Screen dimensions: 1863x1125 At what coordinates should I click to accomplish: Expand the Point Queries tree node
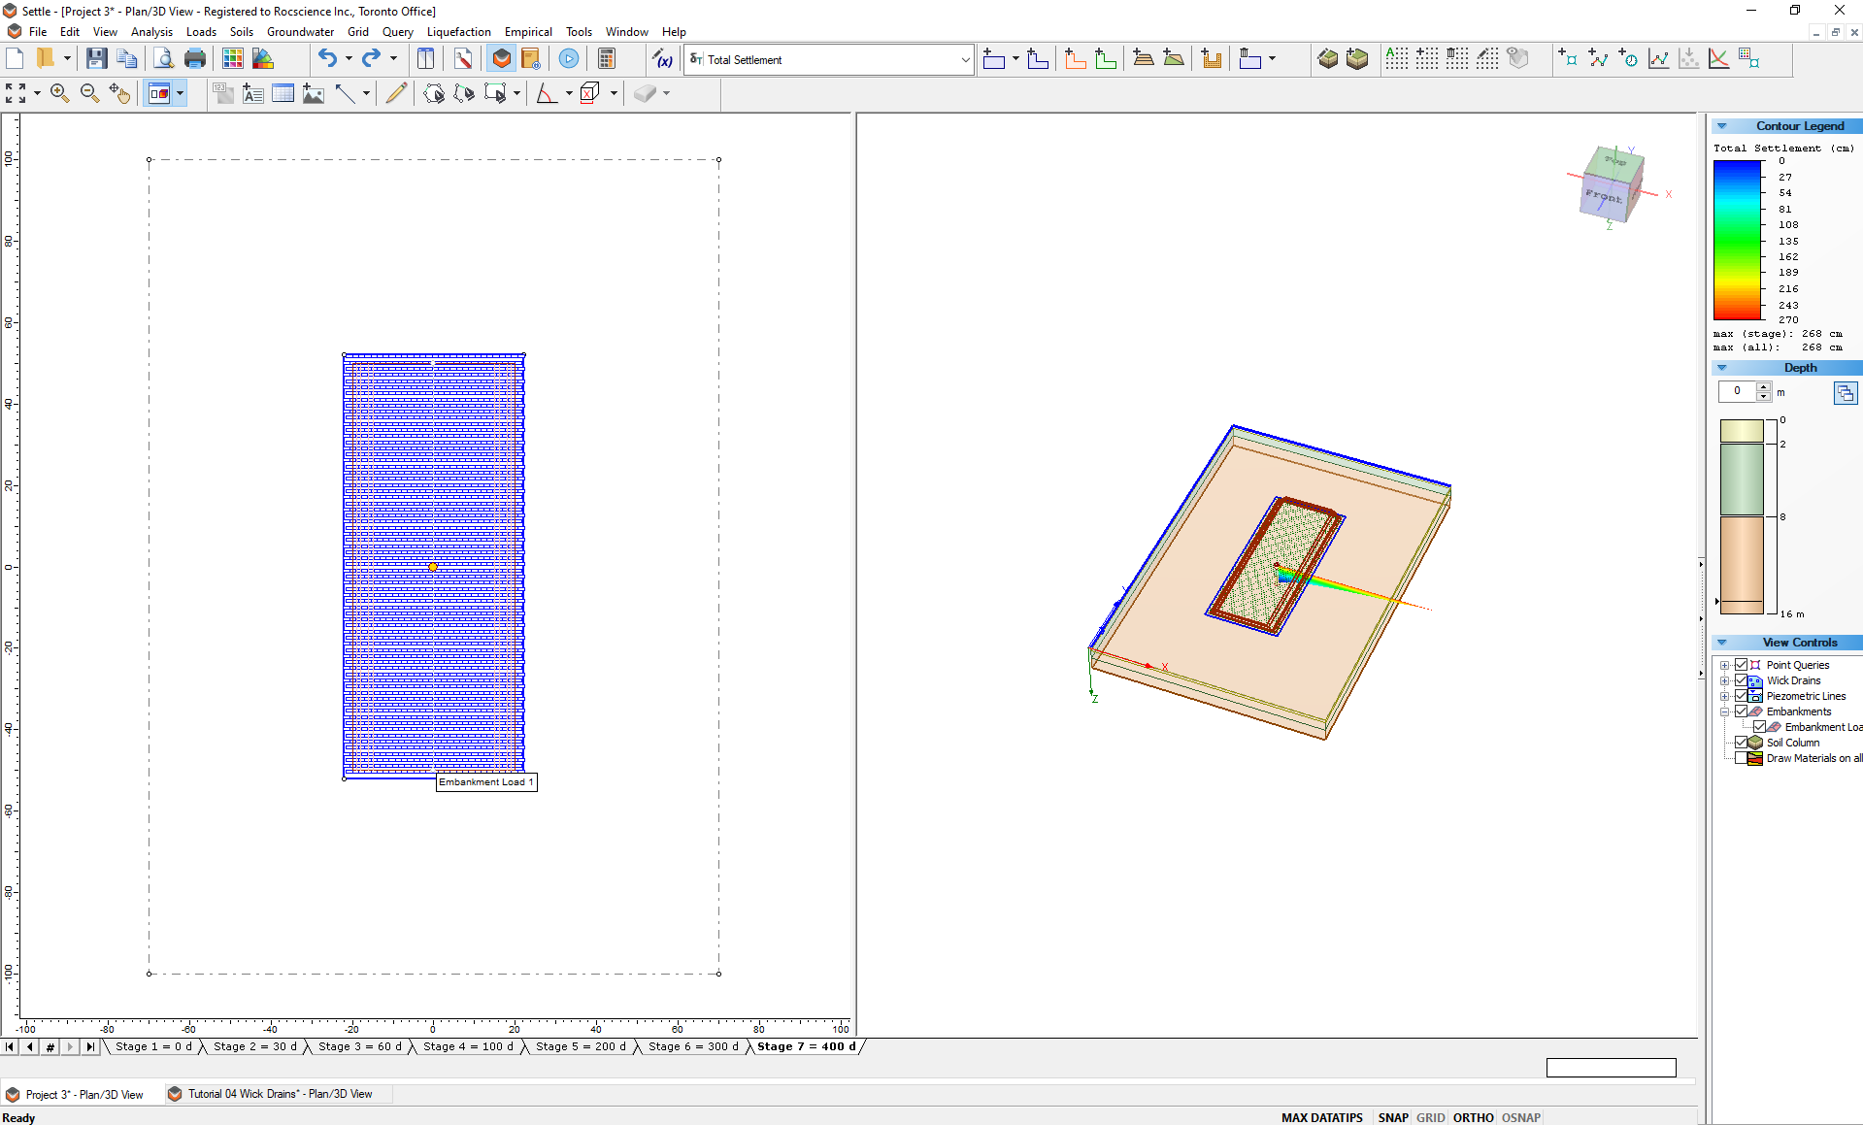(x=1724, y=665)
